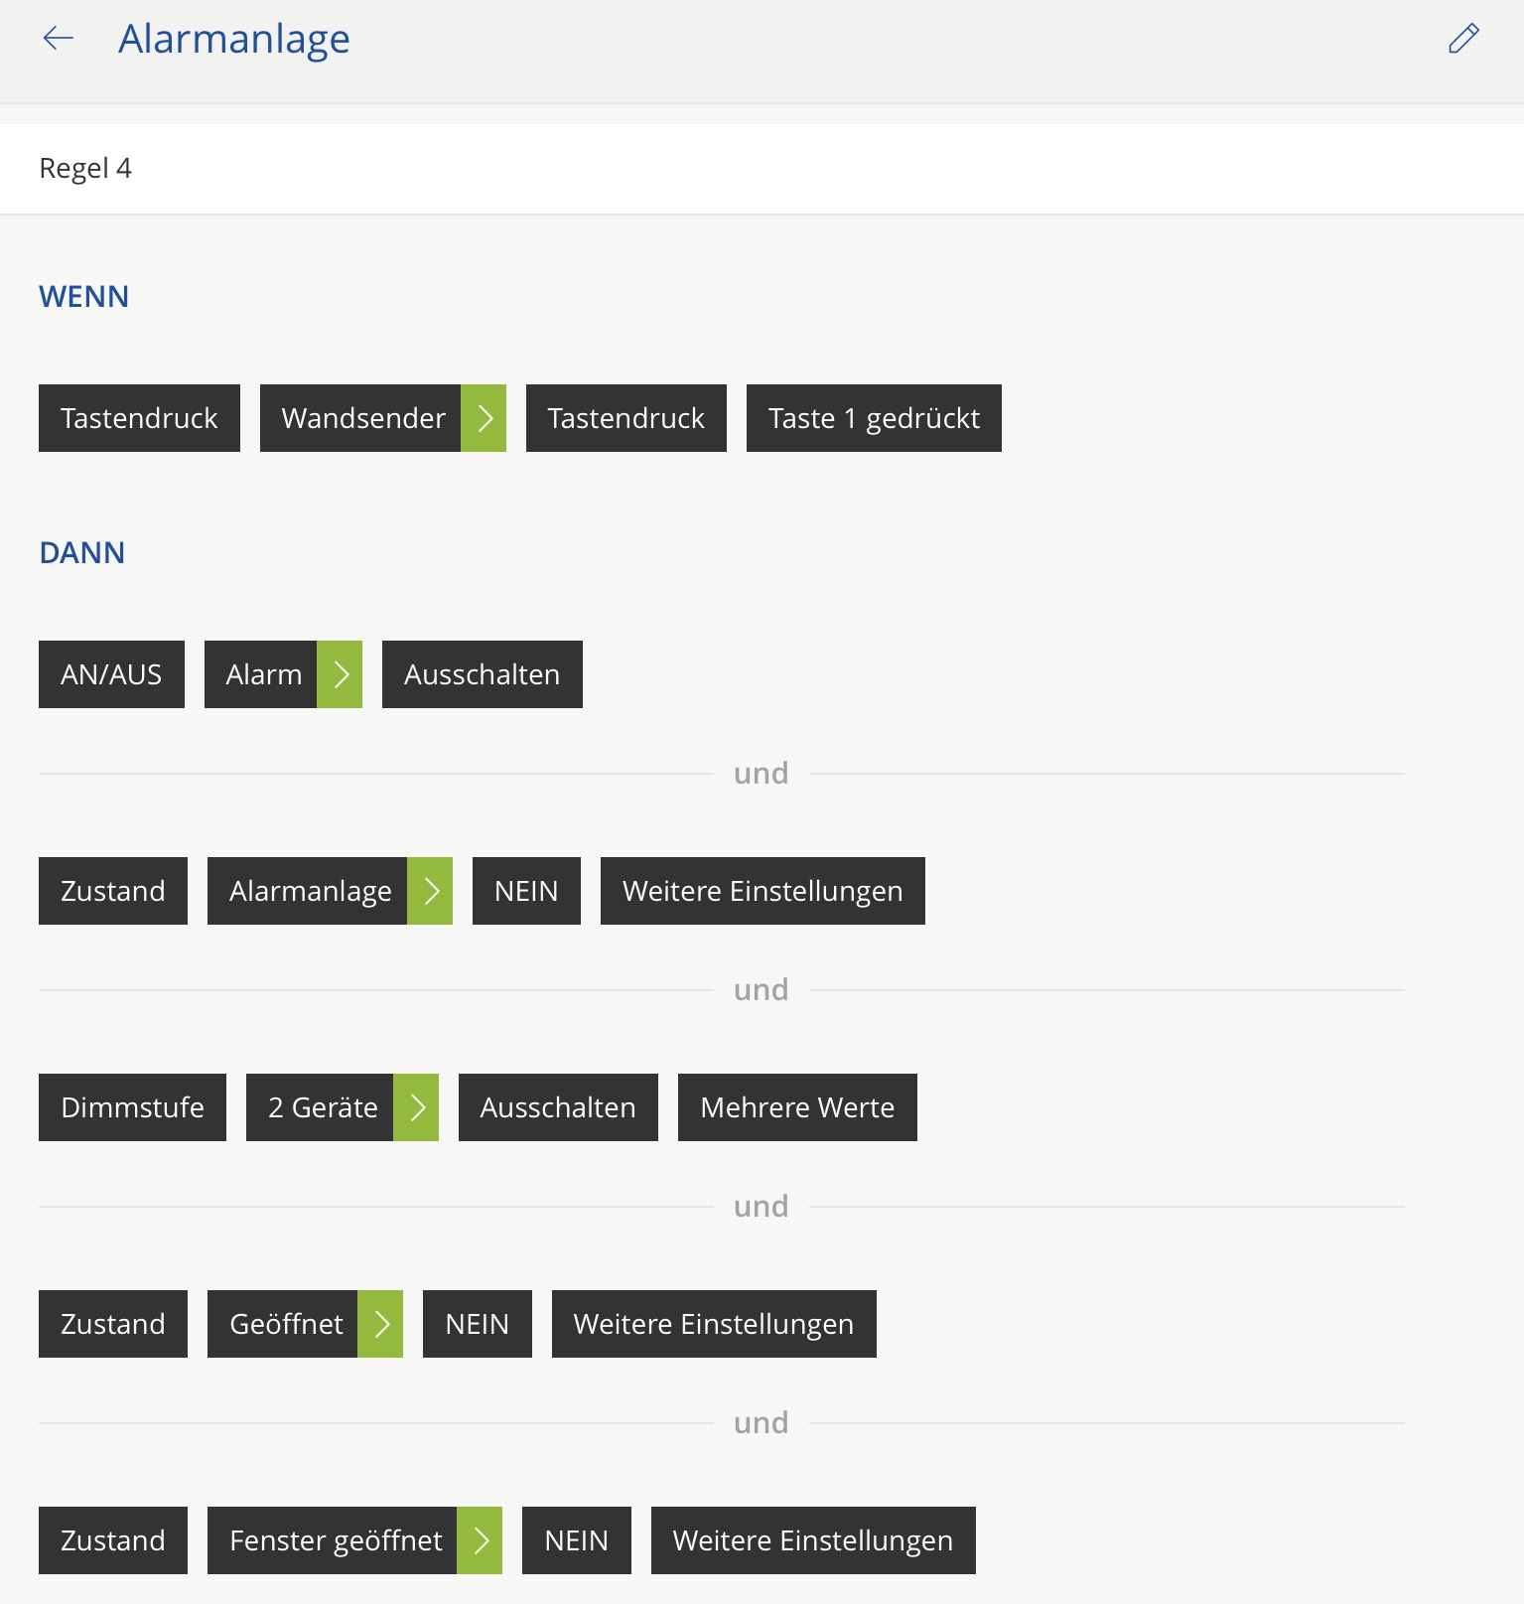1524x1604 pixels.
Task: Click NEIN in the Geöffnet row
Action: (x=477, y=1324)
